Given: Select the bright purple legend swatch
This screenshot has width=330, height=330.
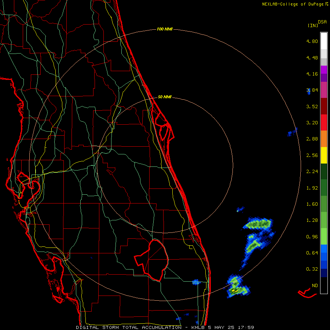Looking at the screenshot, I should point(324,70).
